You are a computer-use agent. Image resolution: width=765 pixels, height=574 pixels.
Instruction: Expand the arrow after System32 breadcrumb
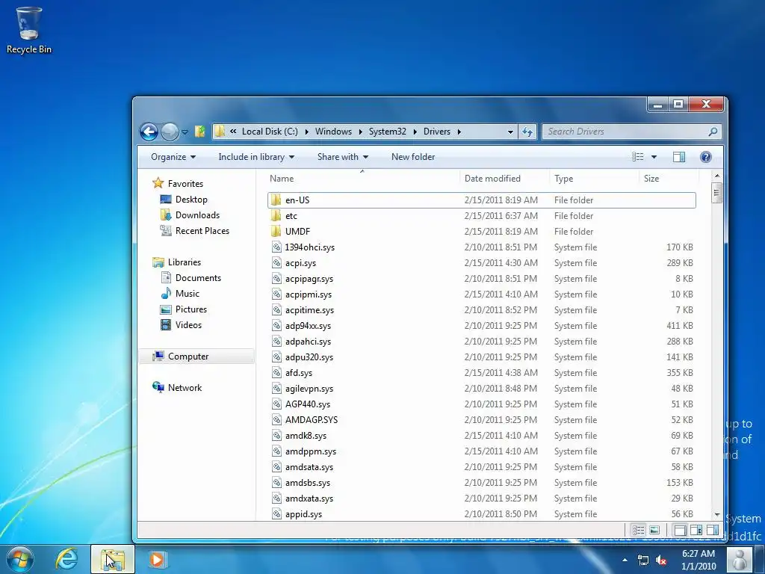[415, 132]
